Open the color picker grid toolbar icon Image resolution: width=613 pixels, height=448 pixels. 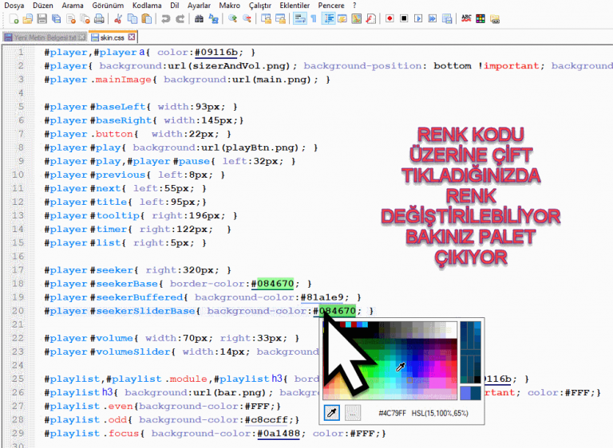[x=481, y=18]
